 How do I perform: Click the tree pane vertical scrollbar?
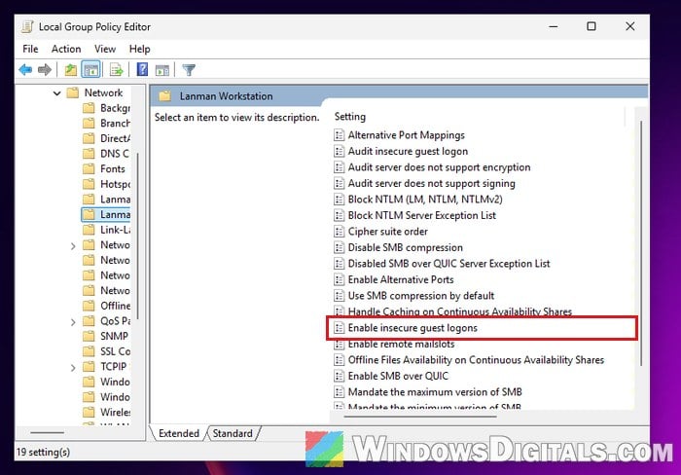click(138, 236)
